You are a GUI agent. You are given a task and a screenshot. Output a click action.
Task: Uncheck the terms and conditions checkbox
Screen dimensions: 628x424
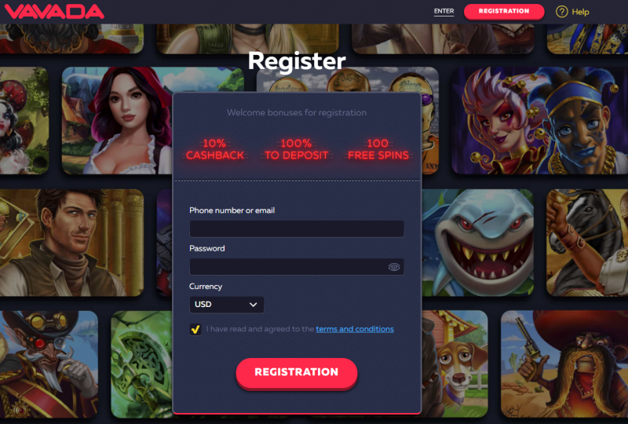(x=195, y=330)
